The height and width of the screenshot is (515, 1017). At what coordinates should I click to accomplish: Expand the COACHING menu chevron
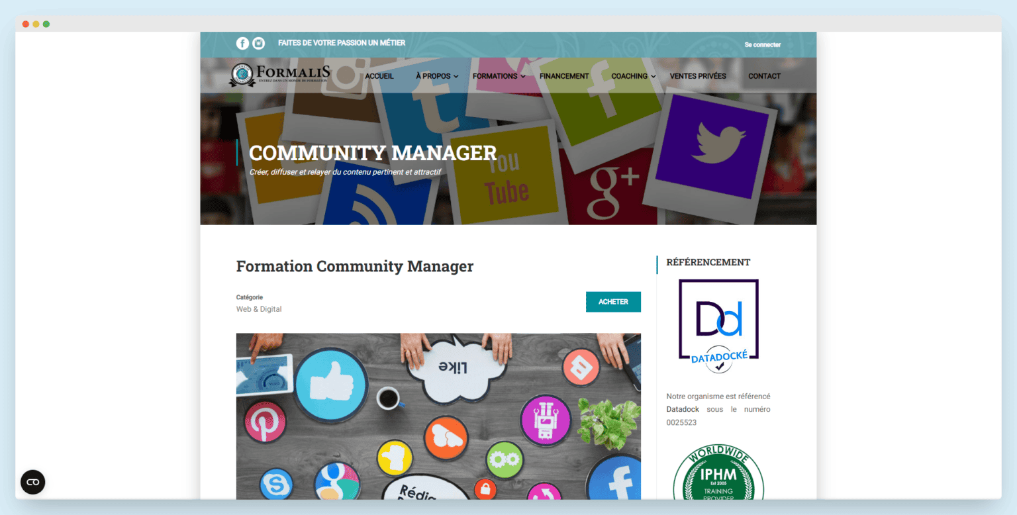654,75
